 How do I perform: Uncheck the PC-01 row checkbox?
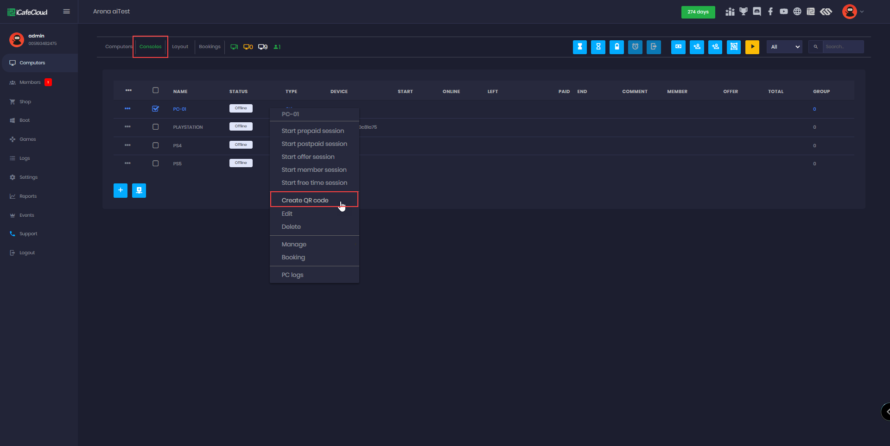pyautogui.click(x=155, y=109)
